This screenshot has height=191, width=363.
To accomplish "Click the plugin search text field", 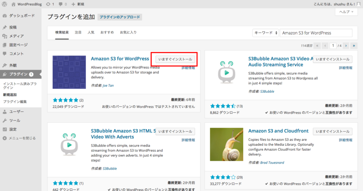I will pyautogui.click(x=316, y=33).
